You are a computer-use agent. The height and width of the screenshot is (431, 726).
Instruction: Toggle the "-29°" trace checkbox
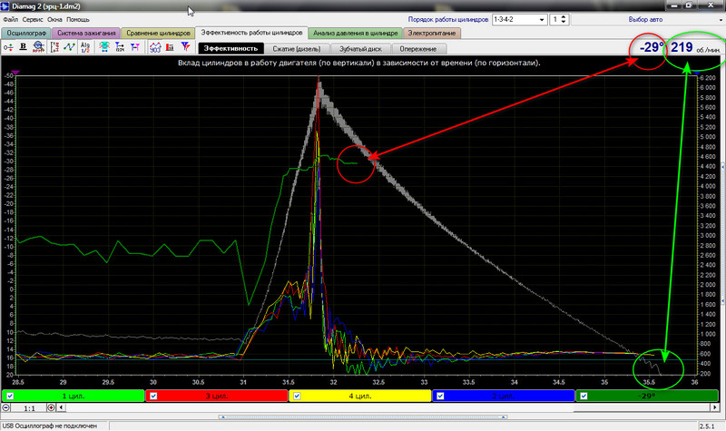click(584, 396)
